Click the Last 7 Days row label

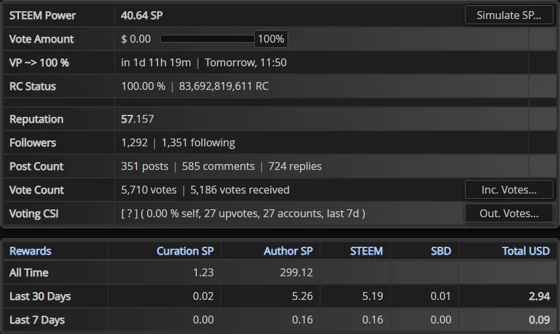[37, 320]
